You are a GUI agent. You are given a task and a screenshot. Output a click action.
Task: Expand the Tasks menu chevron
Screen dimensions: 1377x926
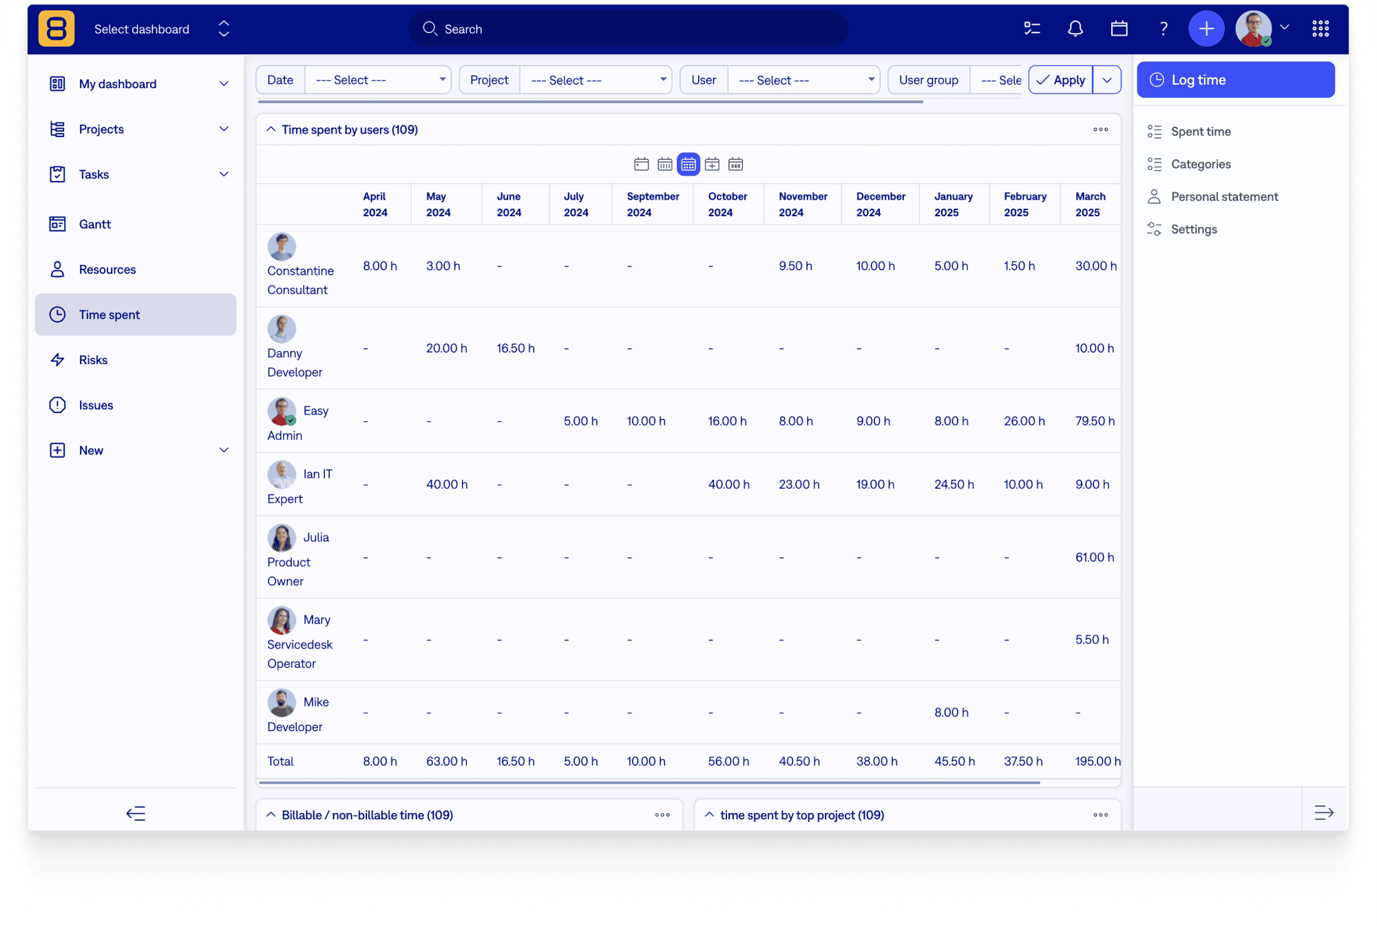tap(224, 174)
